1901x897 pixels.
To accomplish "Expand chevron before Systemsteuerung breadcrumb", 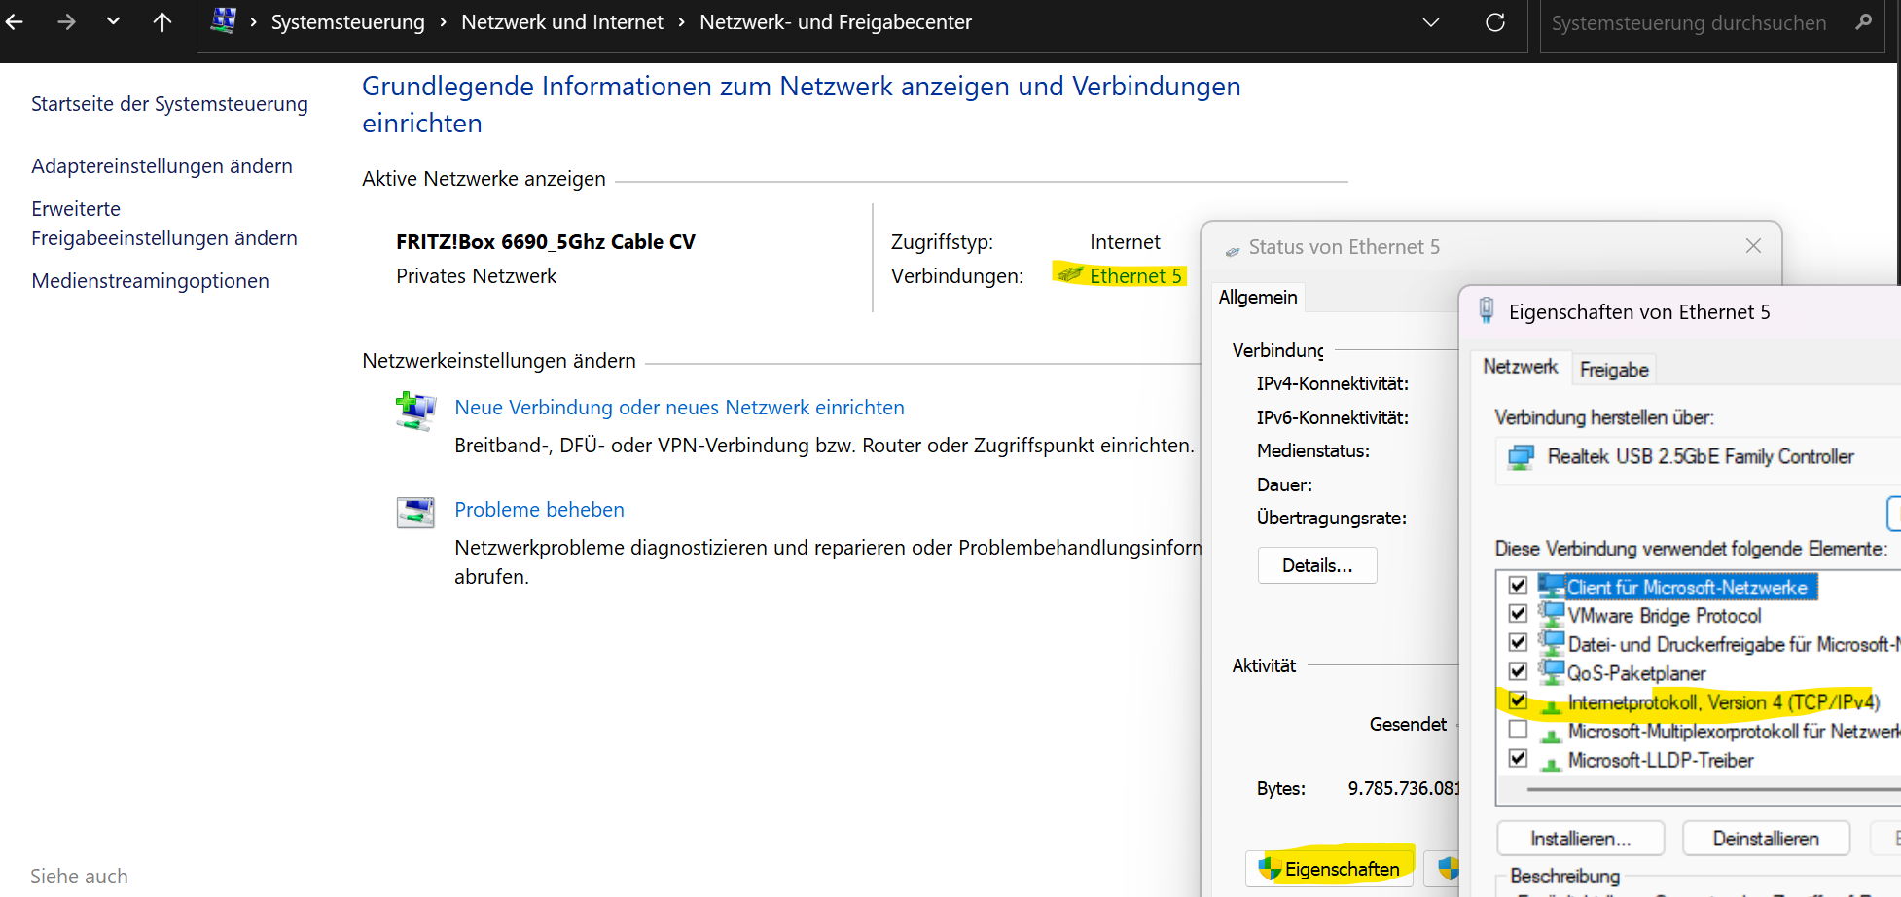I will (253, 22).
